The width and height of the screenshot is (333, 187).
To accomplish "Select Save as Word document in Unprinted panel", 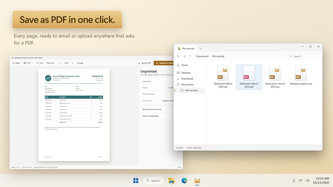I will pyautogui.click(x=157, y=109).
